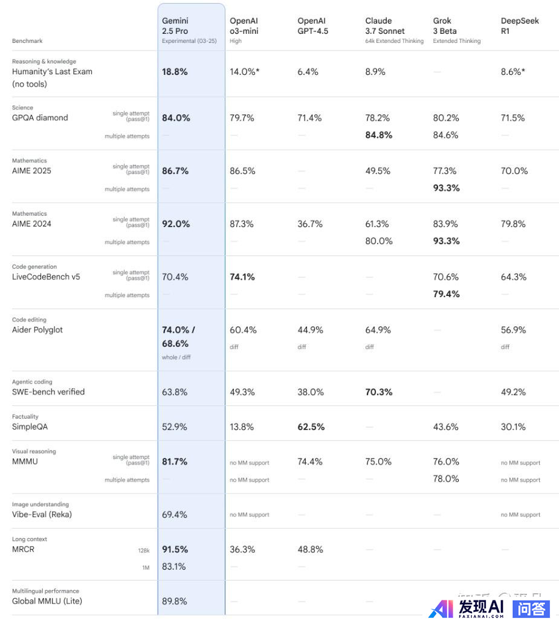Click the bold 70.3% SWE-bench score
Screen dimensions: 559x624
tap(379, 392)
